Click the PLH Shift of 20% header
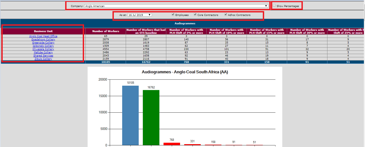Viewport: 365px width, 147px height. [307, 31]
